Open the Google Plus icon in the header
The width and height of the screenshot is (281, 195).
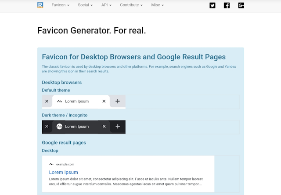(241, 5)
